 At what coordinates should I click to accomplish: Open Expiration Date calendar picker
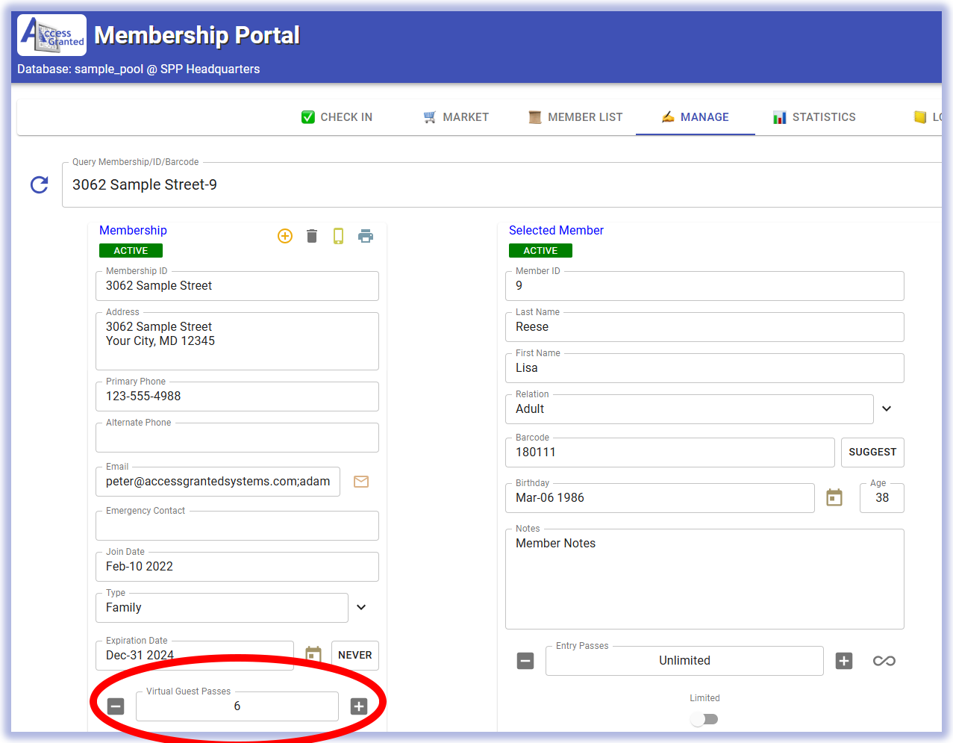[313, 655]
